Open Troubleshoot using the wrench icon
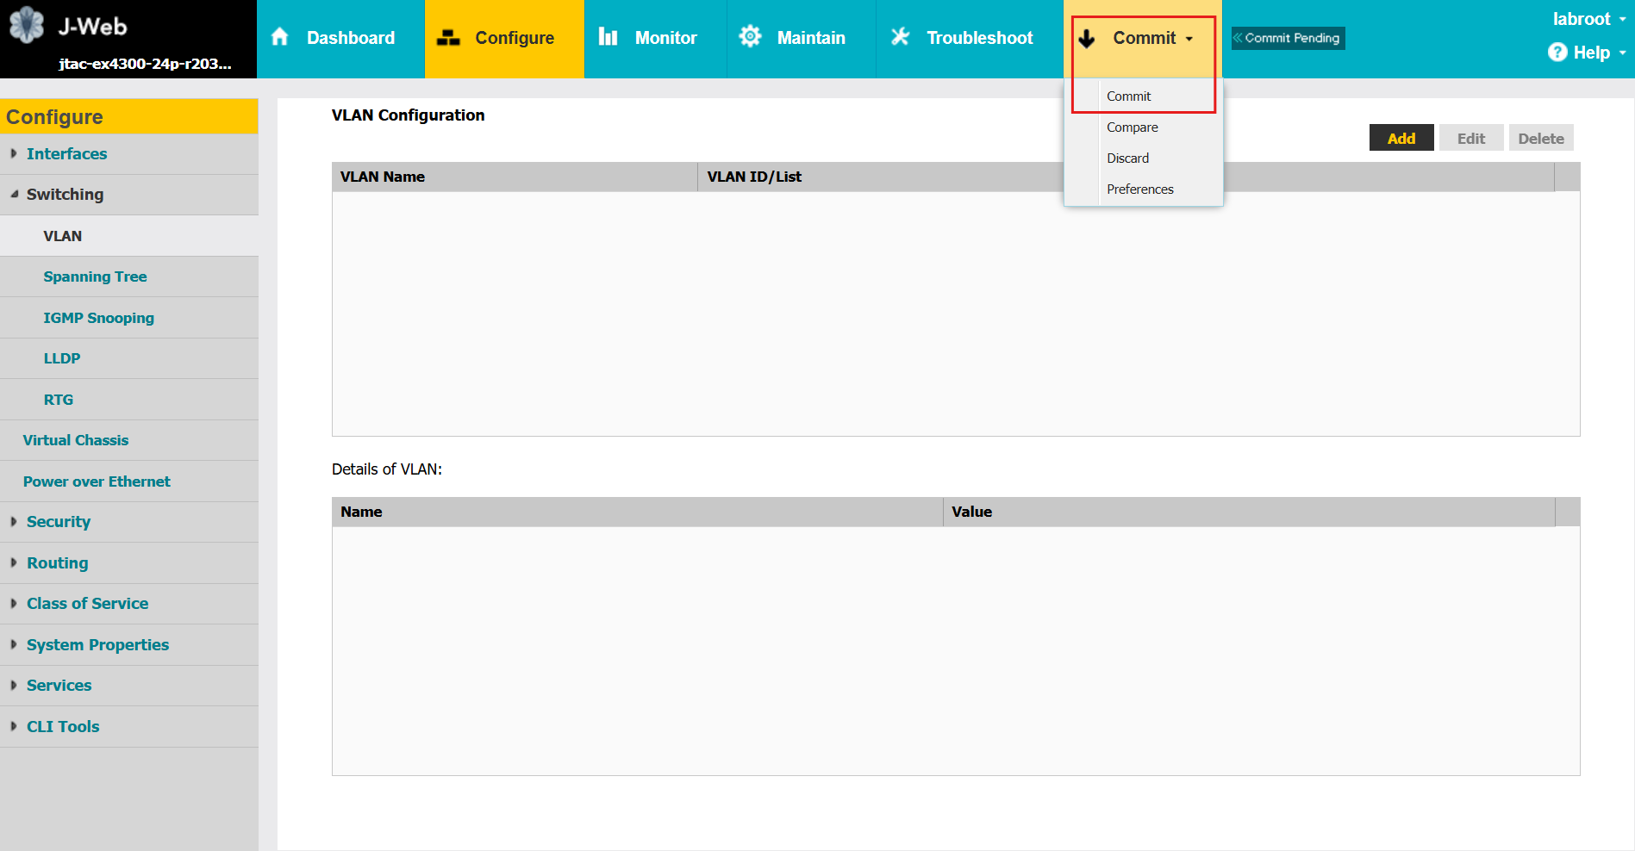This screenshot has height=851, width=1635. [900, 37]
